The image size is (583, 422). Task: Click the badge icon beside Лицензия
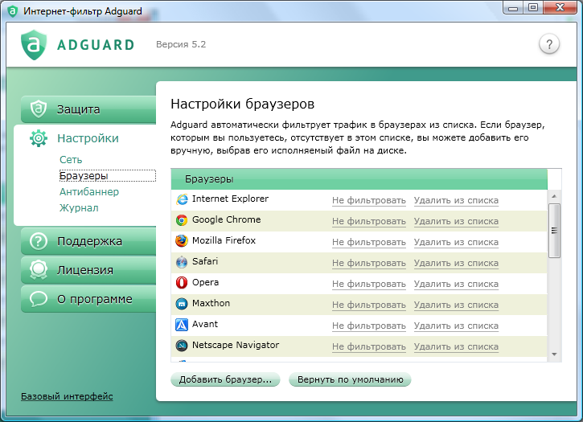(x=39, y=270)
